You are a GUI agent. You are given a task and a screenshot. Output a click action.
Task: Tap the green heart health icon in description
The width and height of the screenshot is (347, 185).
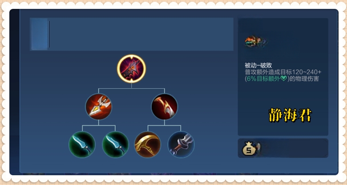point(283,78)
